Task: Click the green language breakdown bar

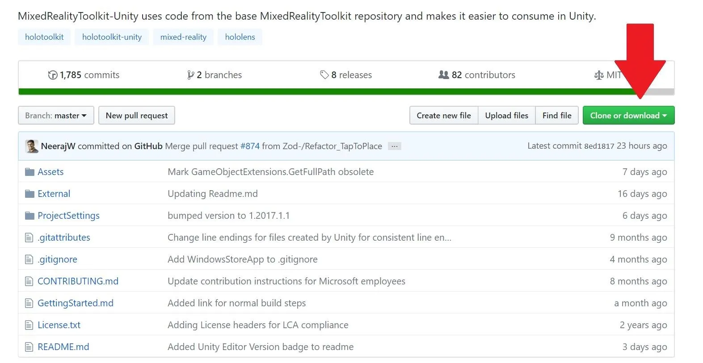Action: [x=328, y=92]
